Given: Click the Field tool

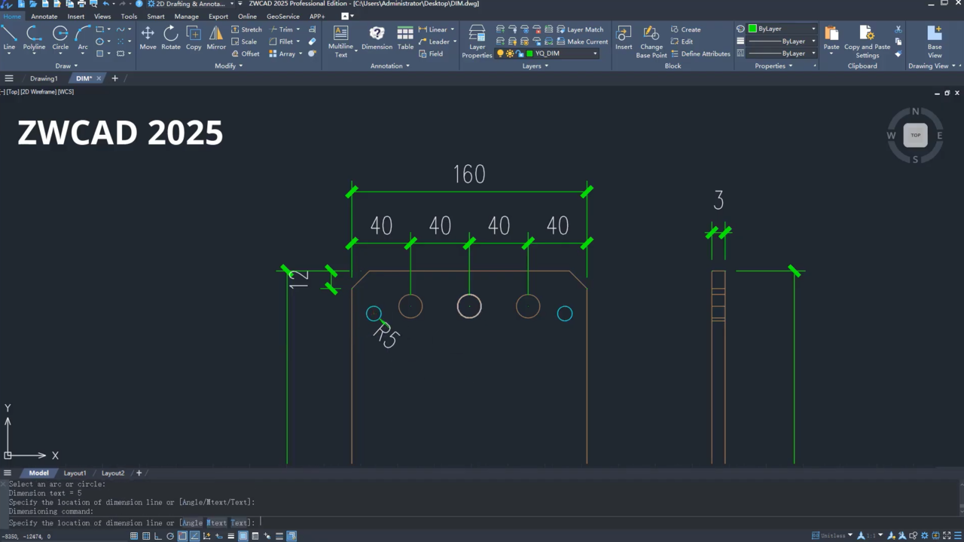Looking at the screenshot, I should click(431, 54).
